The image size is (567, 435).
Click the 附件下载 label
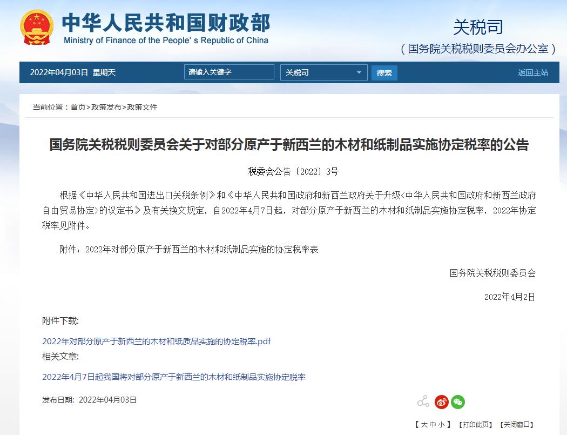[60, 320]
